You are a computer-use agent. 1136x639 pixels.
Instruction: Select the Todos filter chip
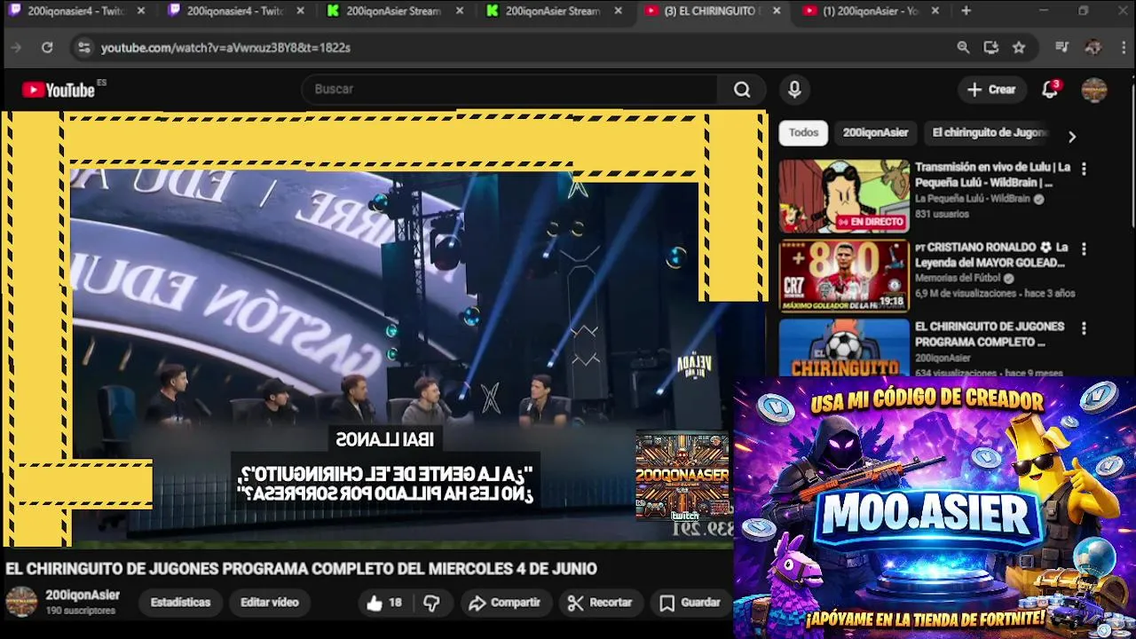tap(803, 133)
